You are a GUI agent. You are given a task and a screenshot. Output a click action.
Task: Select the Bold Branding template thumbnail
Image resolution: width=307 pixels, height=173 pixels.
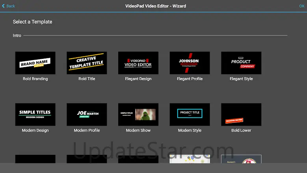35,63
